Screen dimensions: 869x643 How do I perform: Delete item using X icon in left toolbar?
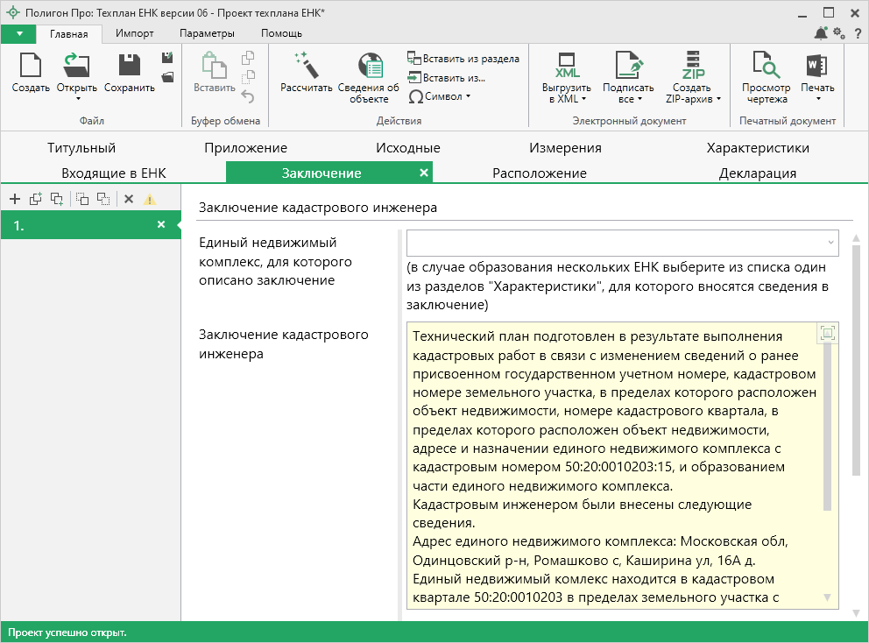[x=129, y=199]
